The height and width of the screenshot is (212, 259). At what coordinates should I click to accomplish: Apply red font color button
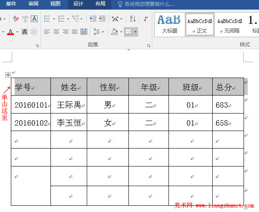[10, 32]
